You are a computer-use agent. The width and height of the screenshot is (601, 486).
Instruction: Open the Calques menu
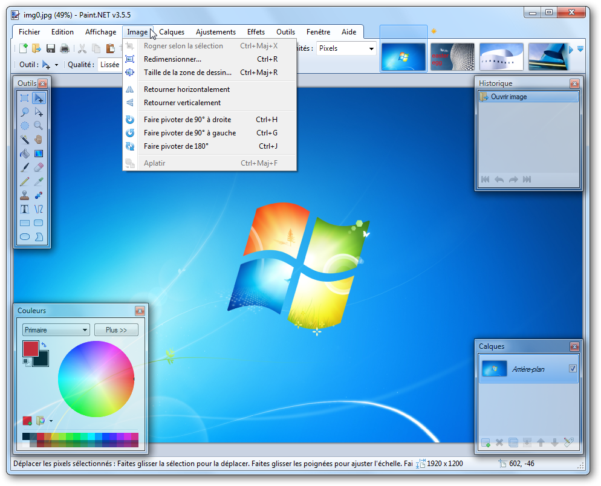tap(172, 32)
